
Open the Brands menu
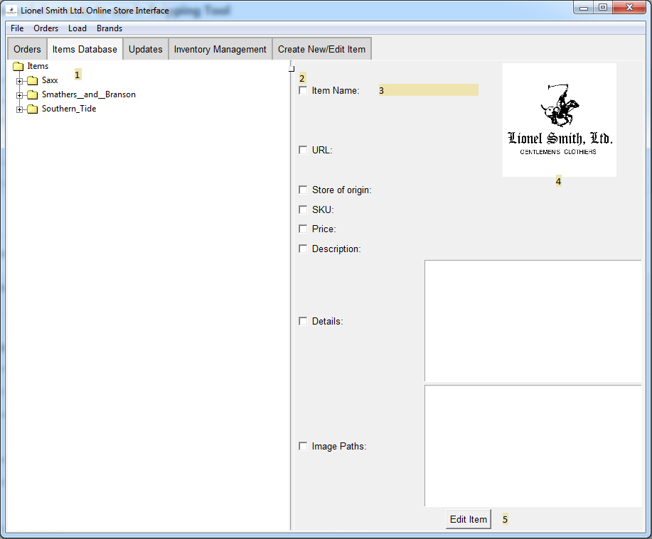click(109, 28)
